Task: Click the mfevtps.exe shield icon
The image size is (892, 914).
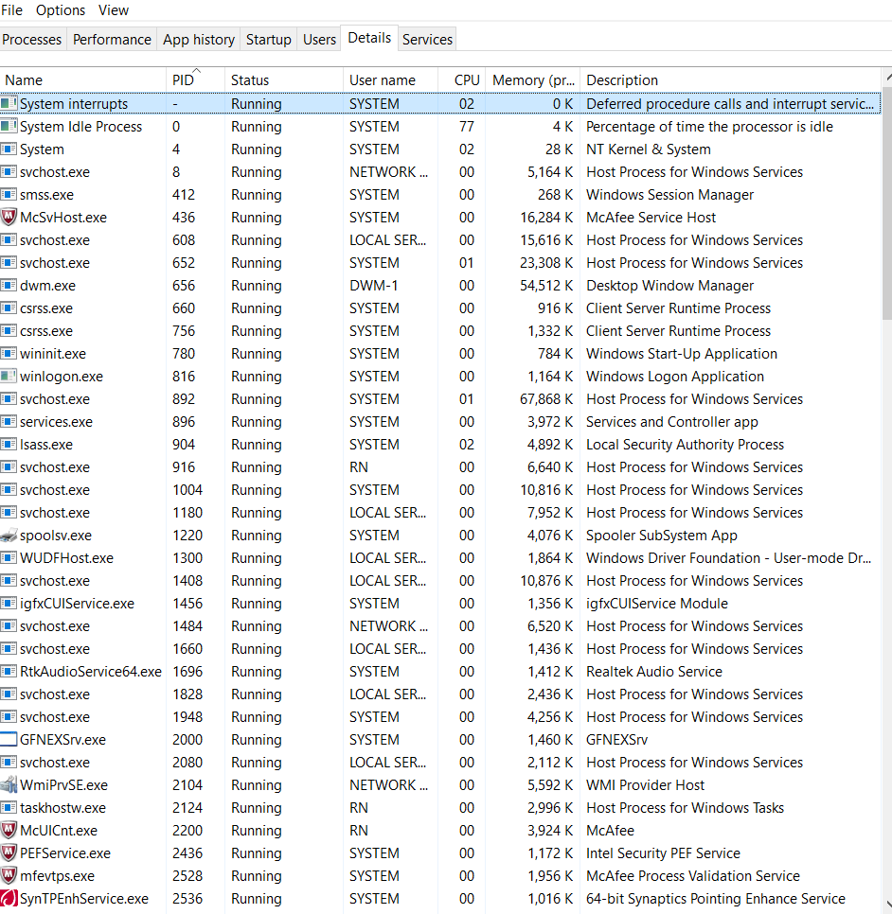Action: [x=9, y=876]
